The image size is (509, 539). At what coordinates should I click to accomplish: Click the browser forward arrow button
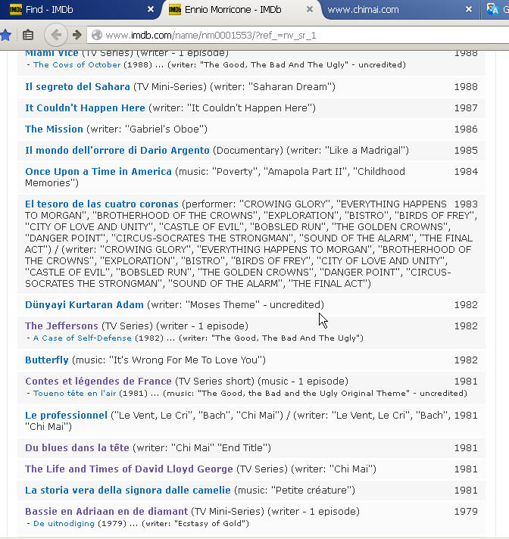pos(77,35)
